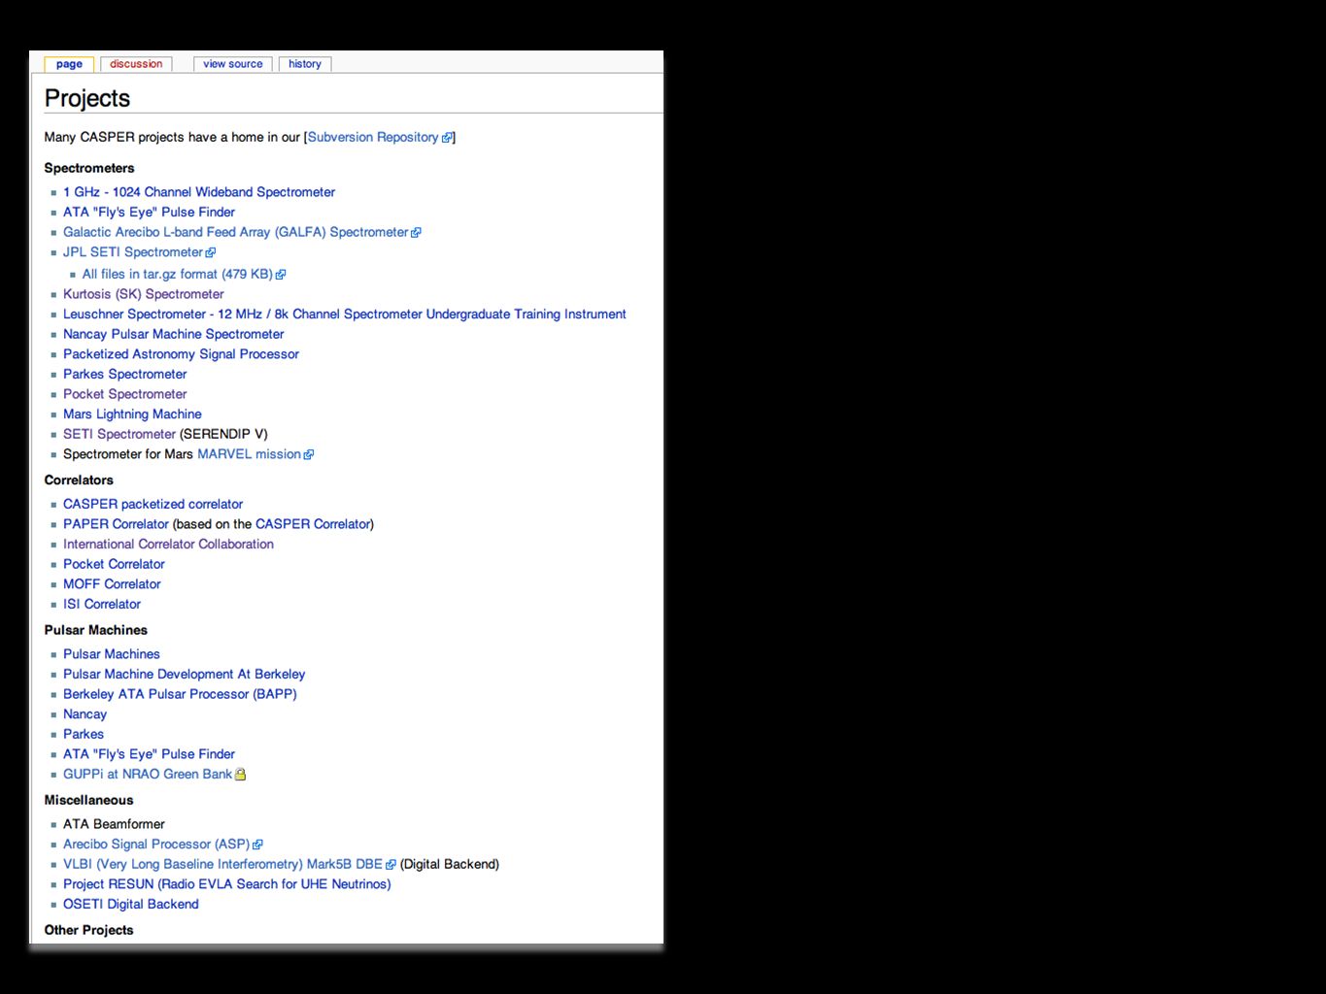The width and height of the screenshot is (1326, 994).
Task: Open MOFF Correlator link
Action: click(x=112, y=584)
